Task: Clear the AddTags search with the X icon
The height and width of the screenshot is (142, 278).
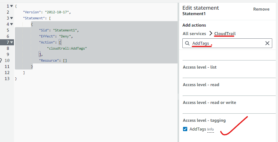Action: point(267,43)
